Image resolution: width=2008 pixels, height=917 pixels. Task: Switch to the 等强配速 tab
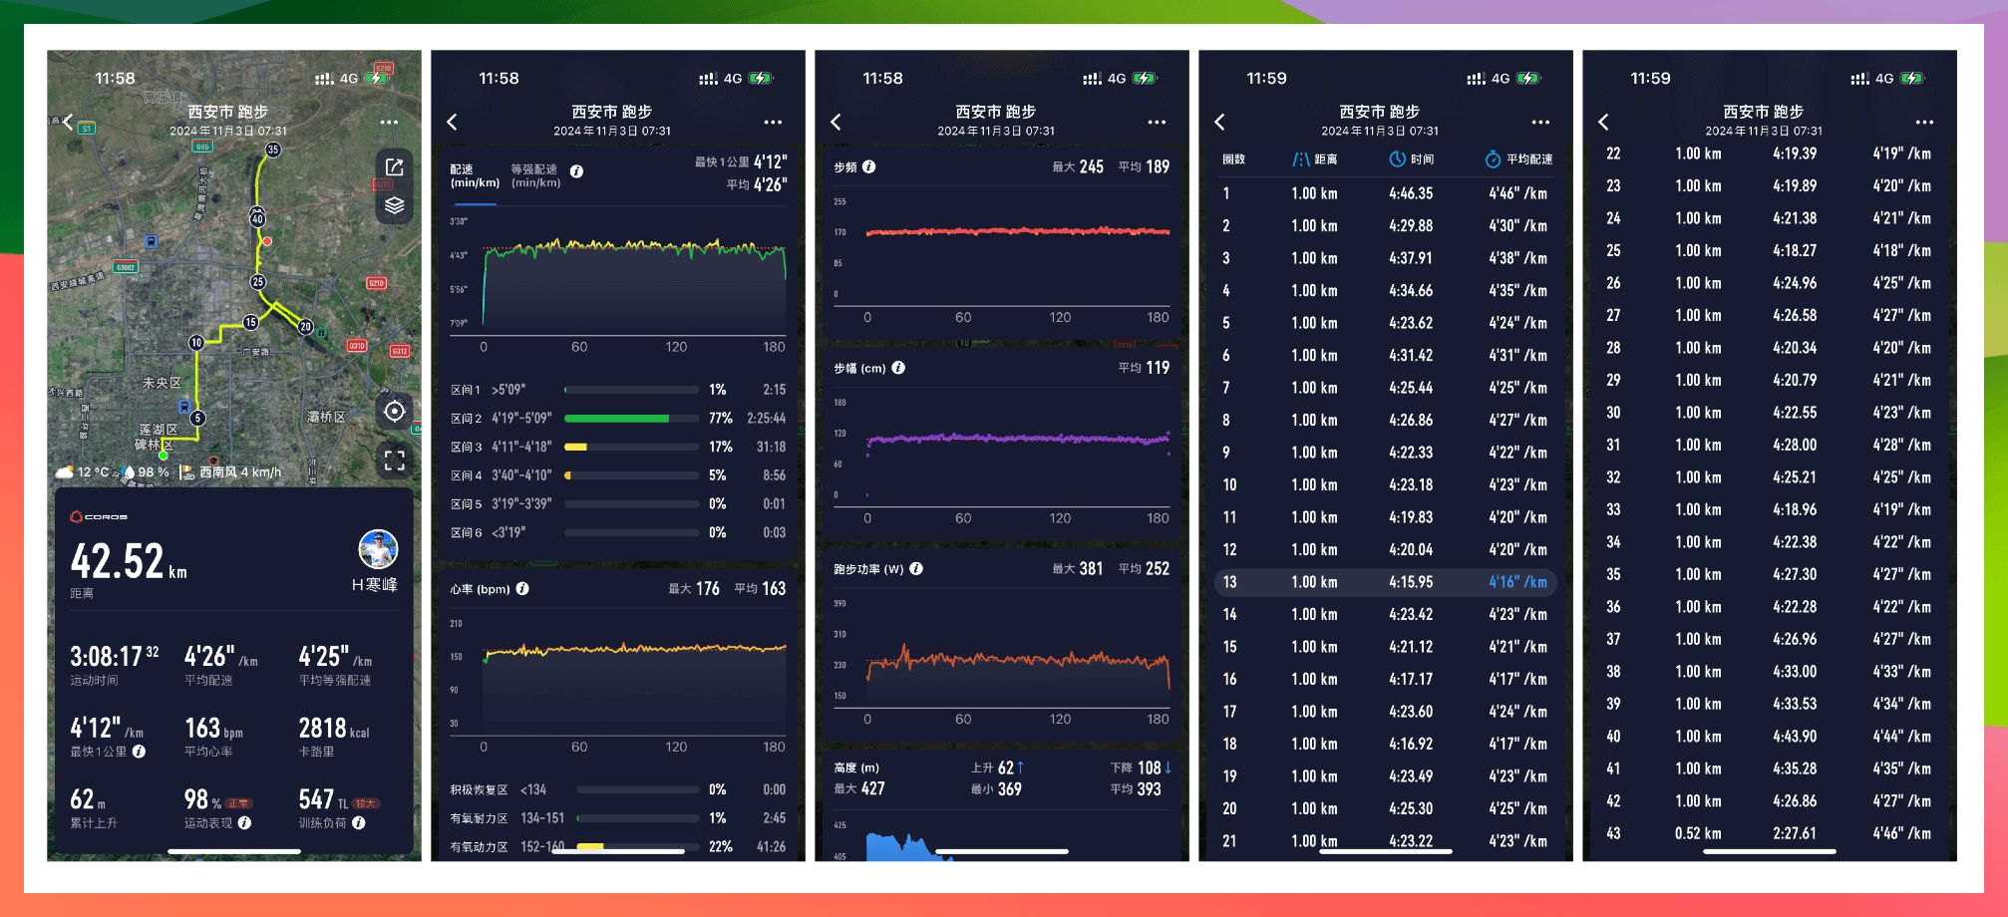[535, 175]
